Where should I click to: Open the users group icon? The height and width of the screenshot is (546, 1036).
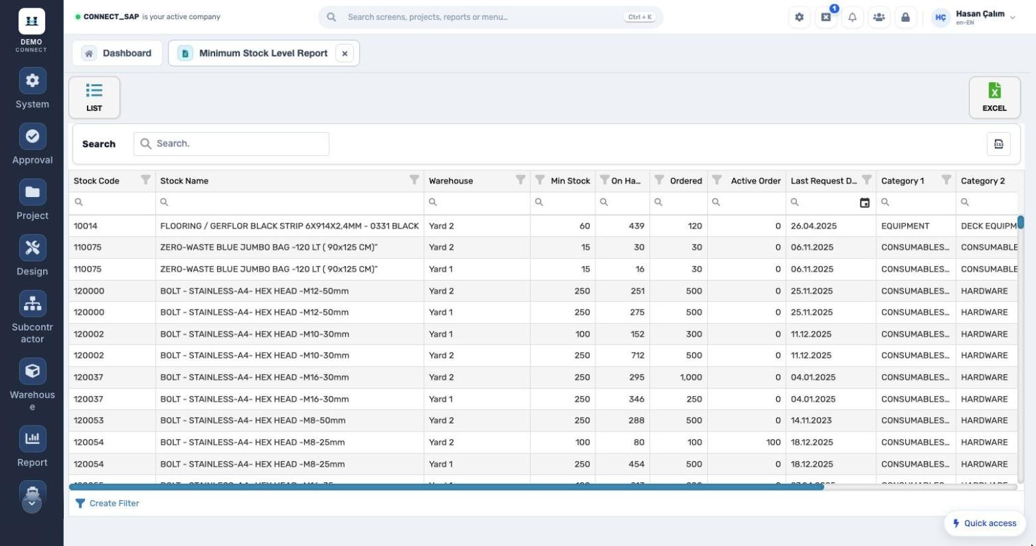point(878,17)
